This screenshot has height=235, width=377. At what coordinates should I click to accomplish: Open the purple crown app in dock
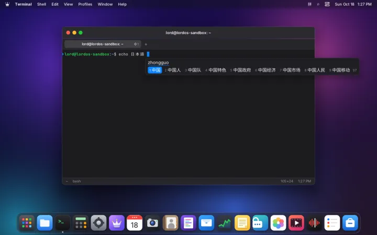117,223
